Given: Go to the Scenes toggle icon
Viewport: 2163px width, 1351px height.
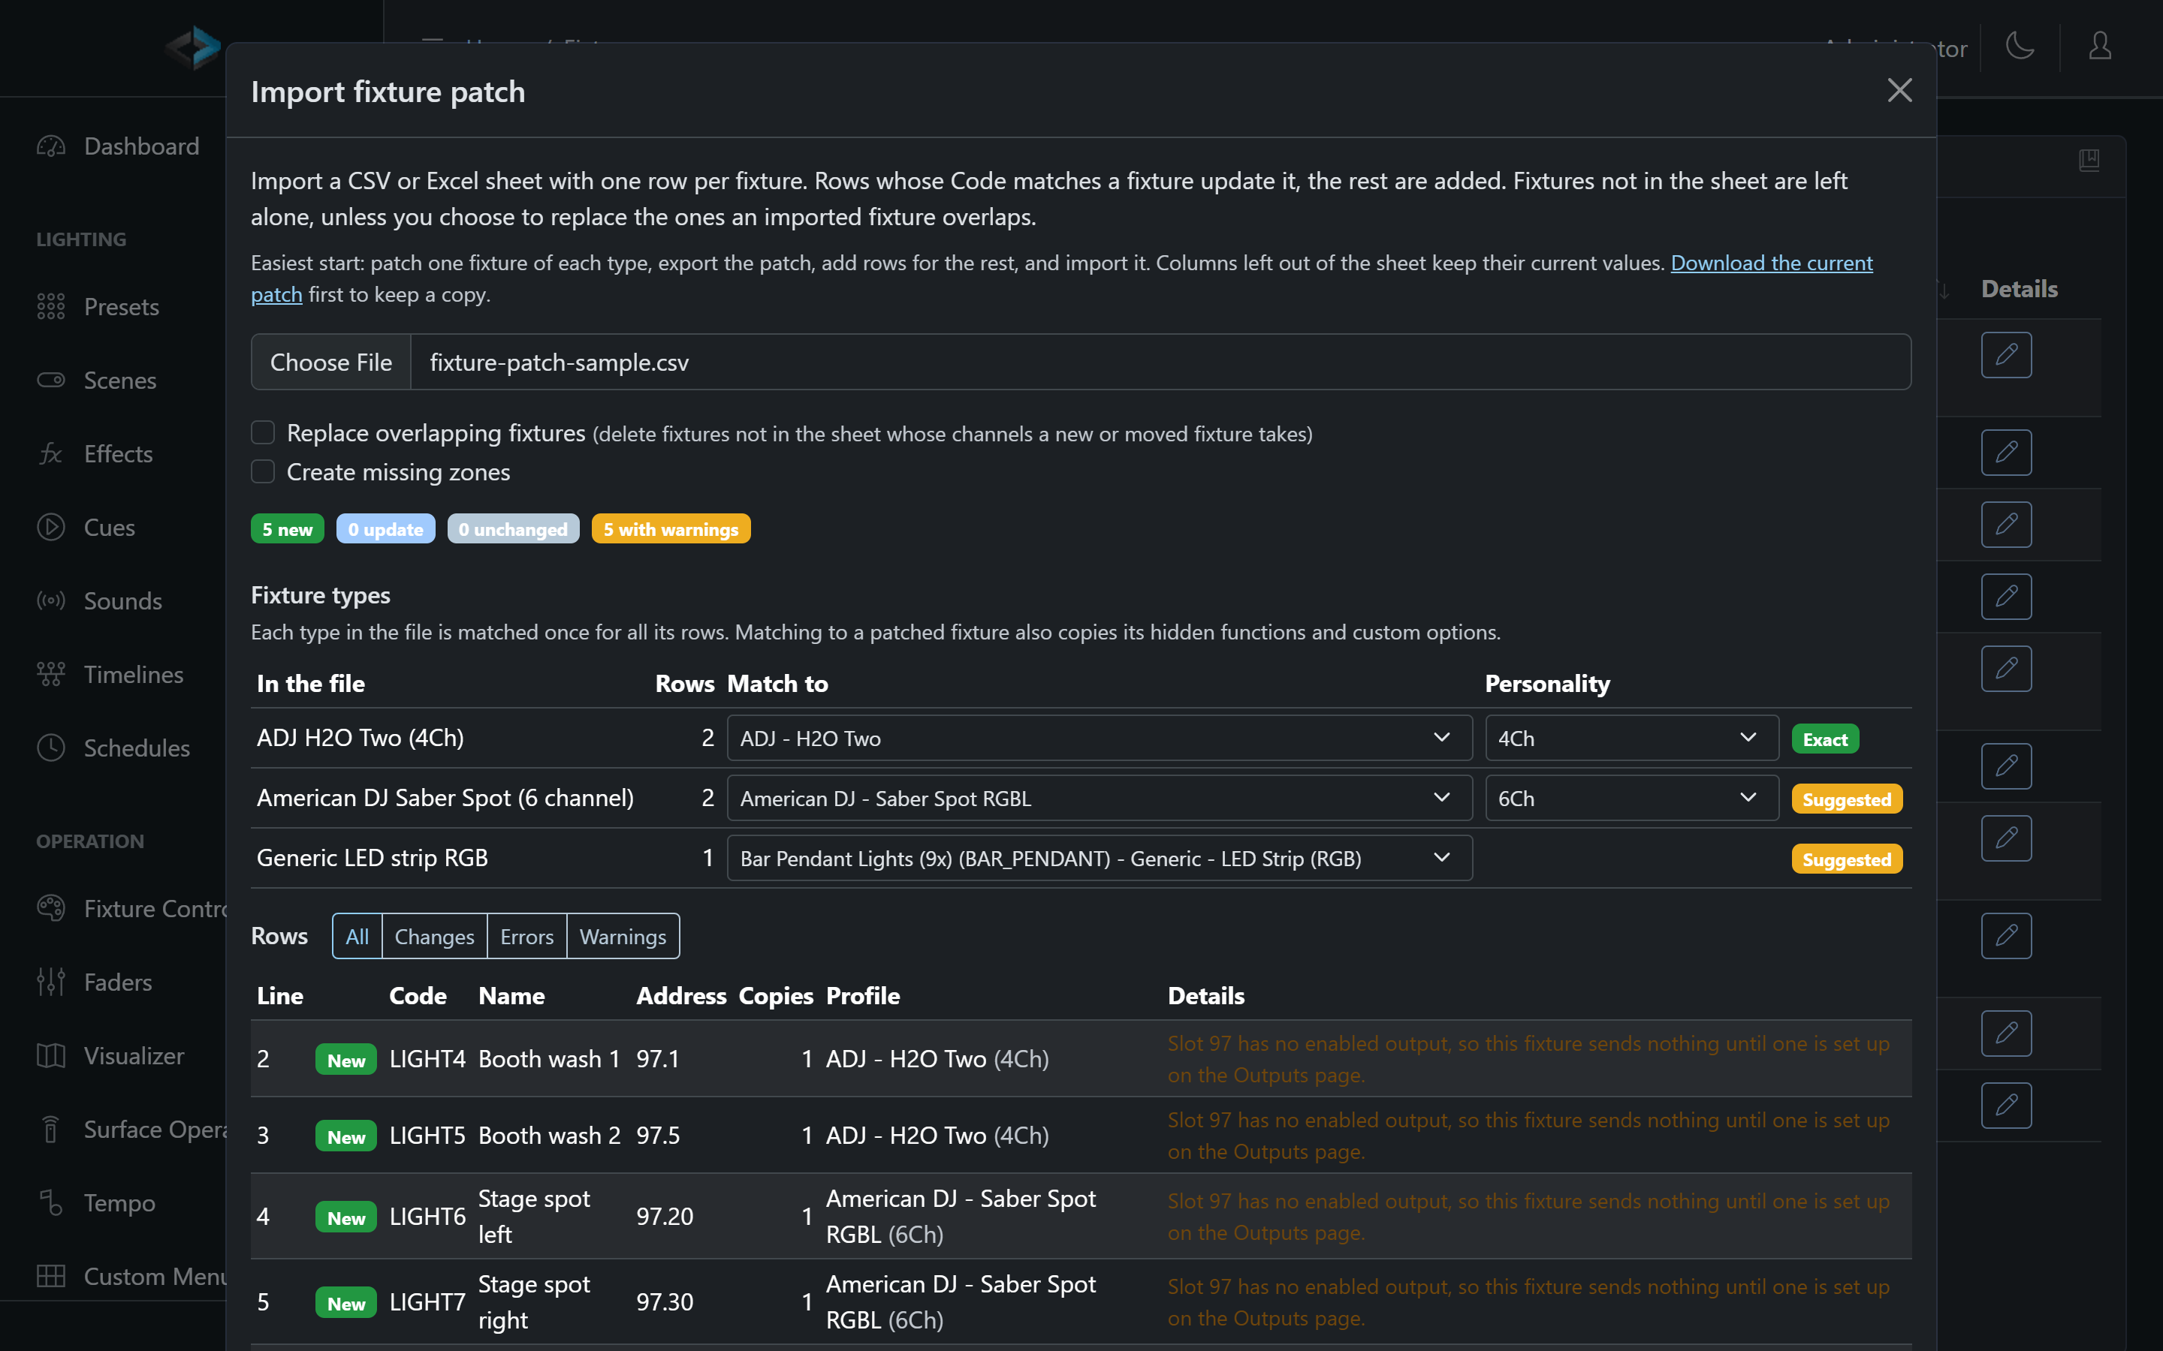Looking at the screenshot, I should (51, 380).
